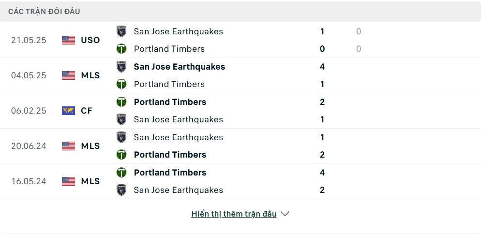Viewport: 481px width, 234px height.
Task: Click the USA flag beside USO
Action: [x=68, y=40]
